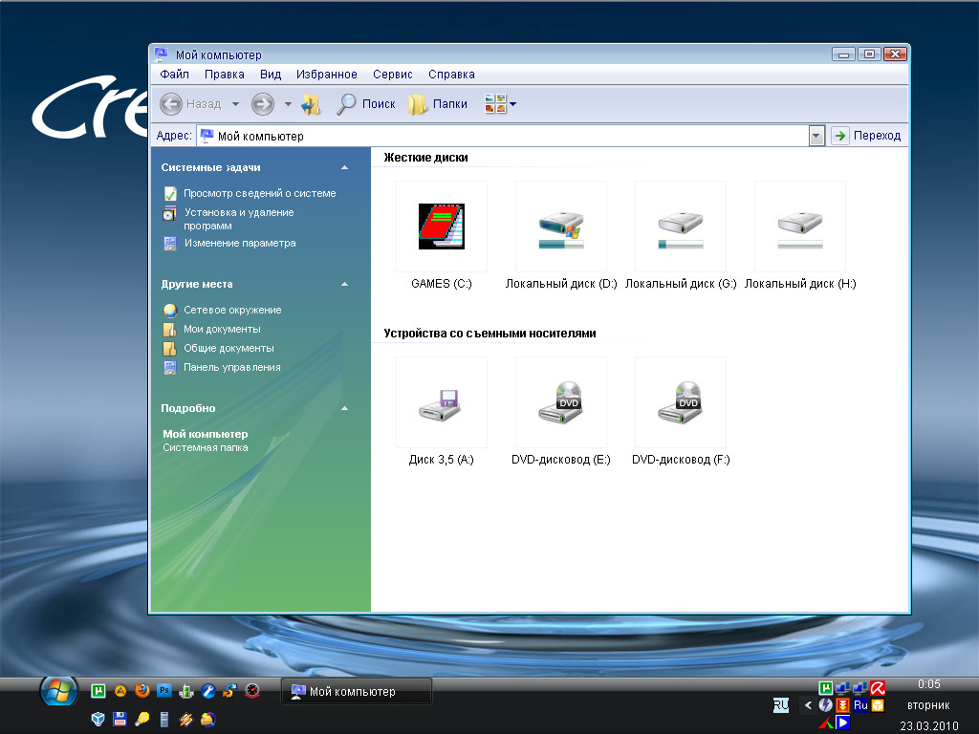Open the Вид views dropdown in the toolbar
The width and height of the screenshot is (979, 734).
coord(500,104)
